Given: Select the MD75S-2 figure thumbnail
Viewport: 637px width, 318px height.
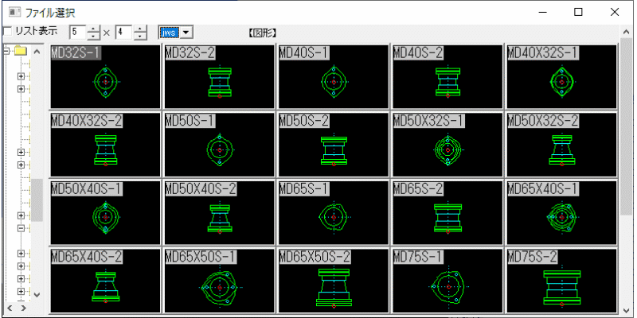Looking at the screenshot, I should point(562,281).
